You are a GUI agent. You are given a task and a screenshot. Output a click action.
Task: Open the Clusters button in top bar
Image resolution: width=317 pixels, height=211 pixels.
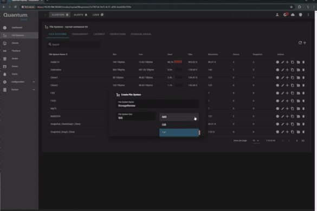pyautogui.click(x=60, y=15)
